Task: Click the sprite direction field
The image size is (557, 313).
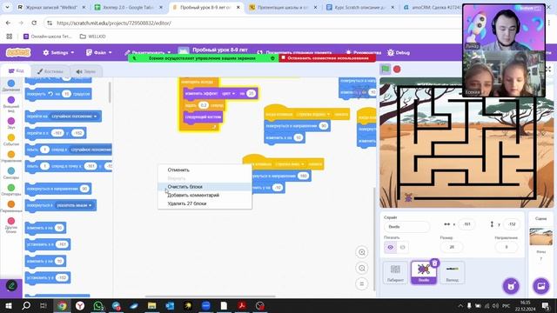Action: tap(507, 247)
